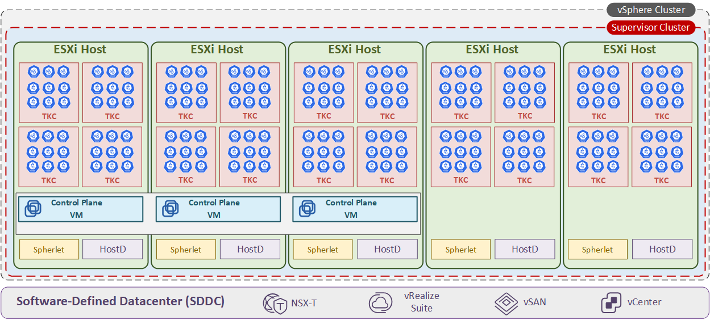Select HostD box in the third host

click(388, 249)
